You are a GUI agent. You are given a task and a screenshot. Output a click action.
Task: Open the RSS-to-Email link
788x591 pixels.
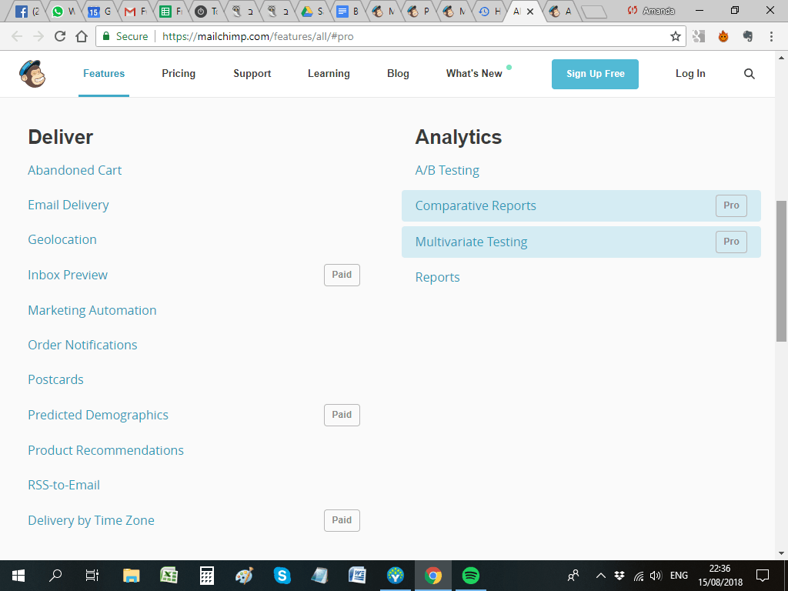(x=64, y=485)
